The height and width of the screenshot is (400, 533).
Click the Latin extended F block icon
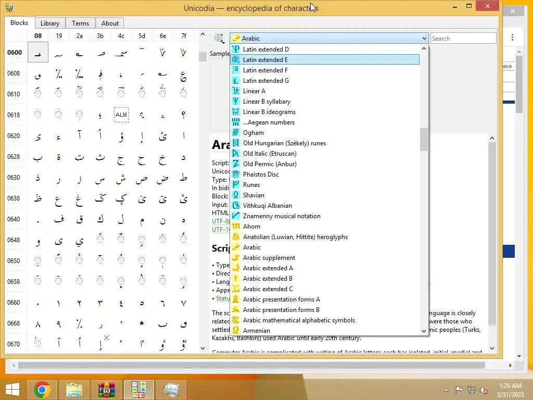pyautogui.click(x=236, y=70)
